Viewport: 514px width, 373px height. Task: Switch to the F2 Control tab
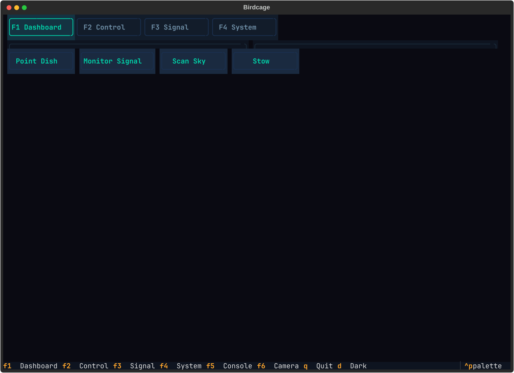(109, 27)
